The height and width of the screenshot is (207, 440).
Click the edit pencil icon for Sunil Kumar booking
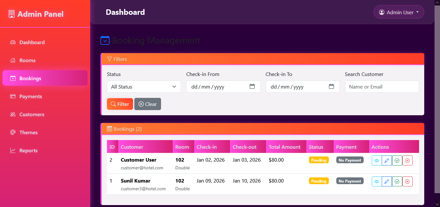pos(387,182)
